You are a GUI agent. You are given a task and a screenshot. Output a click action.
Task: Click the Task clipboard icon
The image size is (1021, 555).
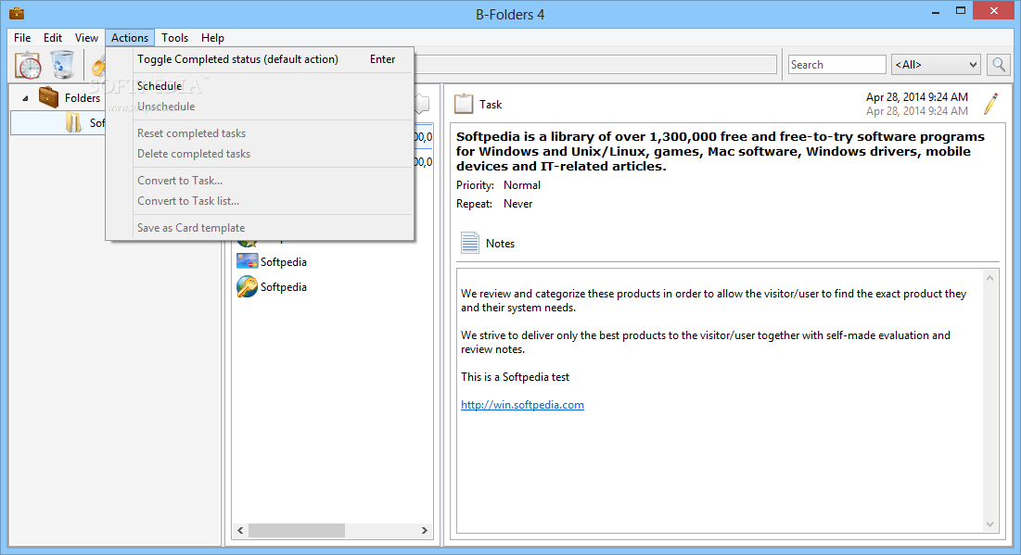[464, 104]
